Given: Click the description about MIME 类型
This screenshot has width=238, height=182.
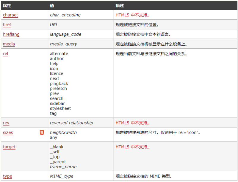Looking at the screenshot, I should click(x=144, y=176).
